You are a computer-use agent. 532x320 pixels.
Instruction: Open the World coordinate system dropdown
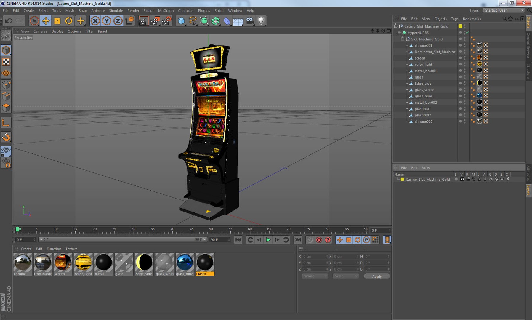[x=315, y=276]
